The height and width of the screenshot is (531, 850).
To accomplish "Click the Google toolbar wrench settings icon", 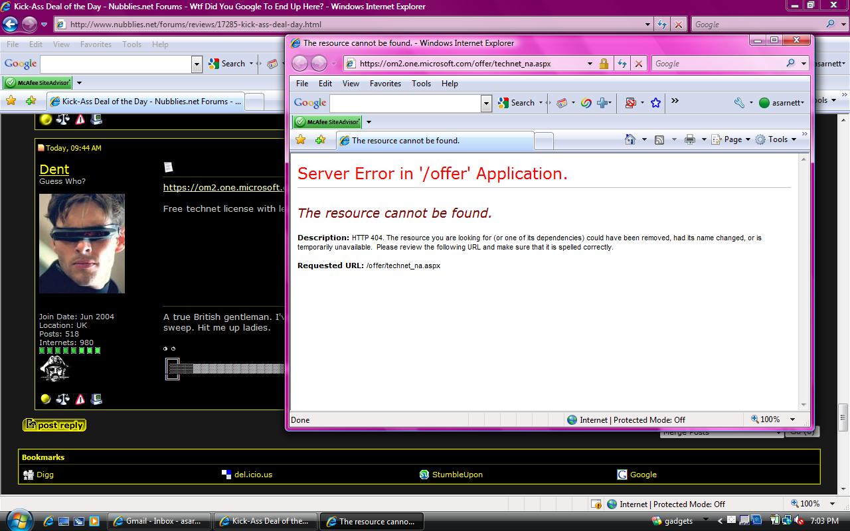I will 739,103.
